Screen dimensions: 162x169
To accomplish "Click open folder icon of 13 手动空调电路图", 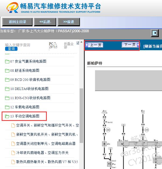I will pyautogui.click(x=7, y=116).
